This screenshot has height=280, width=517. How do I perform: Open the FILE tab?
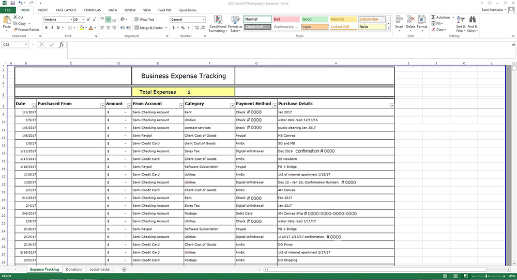(x=8, y=10)
